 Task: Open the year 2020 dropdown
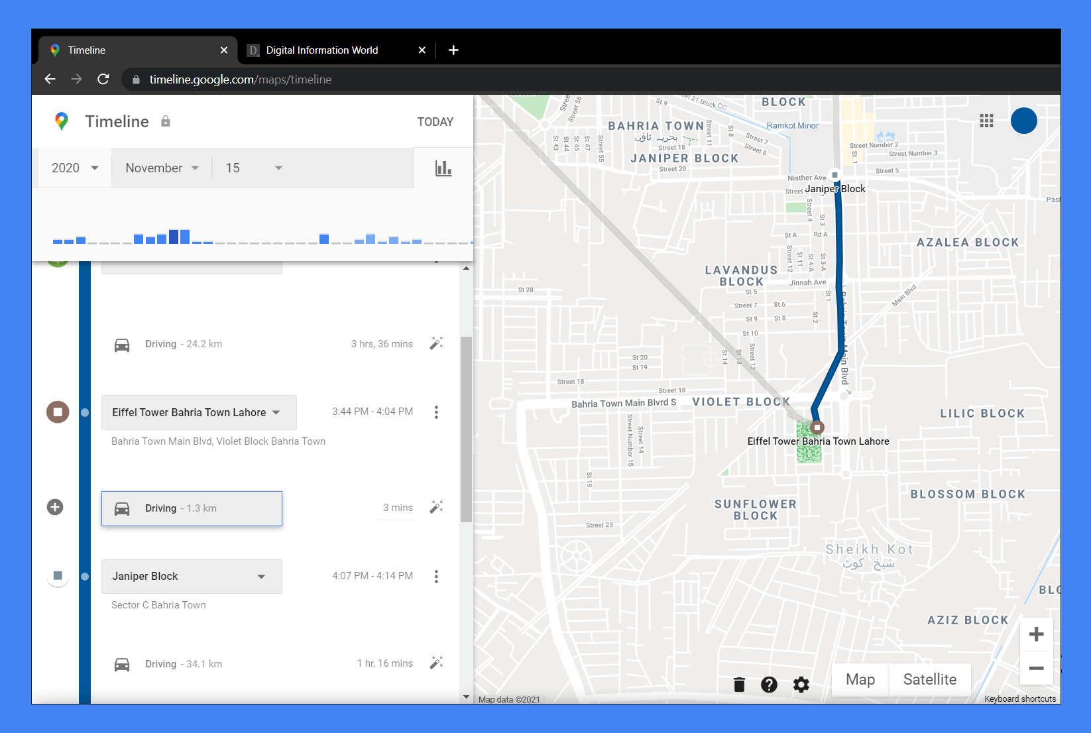tap(74, 168)
